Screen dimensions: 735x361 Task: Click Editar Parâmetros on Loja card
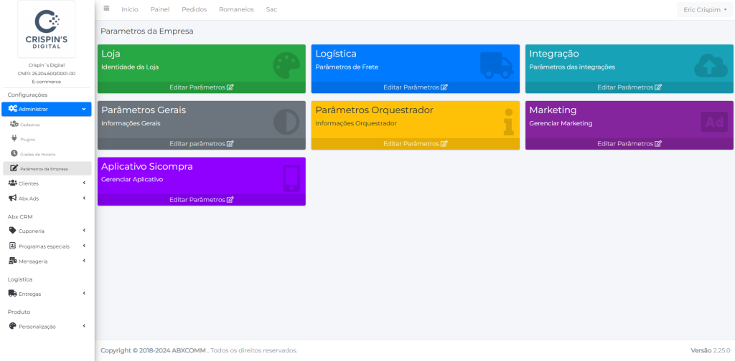(201, 87)
